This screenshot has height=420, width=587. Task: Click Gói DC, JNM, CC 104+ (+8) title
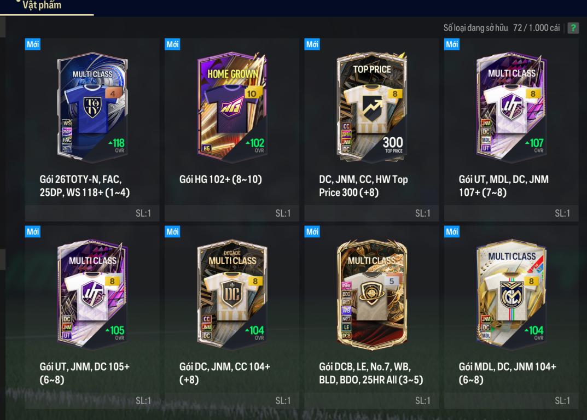point(225,373)
